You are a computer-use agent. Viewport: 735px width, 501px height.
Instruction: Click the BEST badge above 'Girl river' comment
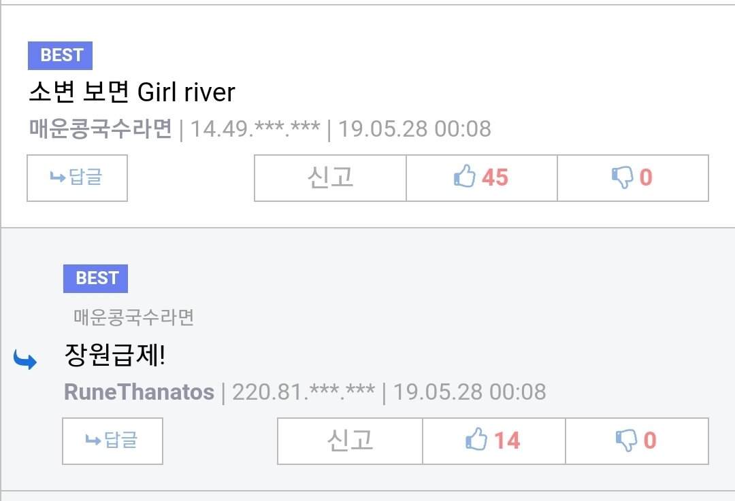click(x=61, y=56)
